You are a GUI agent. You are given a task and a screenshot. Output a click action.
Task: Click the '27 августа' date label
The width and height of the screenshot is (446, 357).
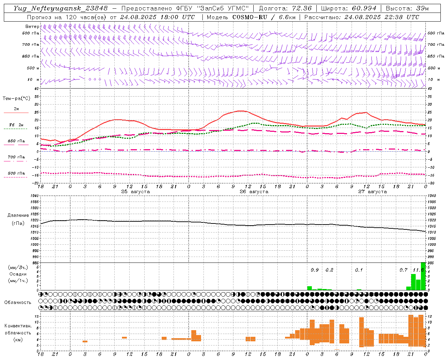click(372, 192)
